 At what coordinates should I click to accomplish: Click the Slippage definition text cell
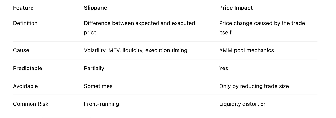[139, 28]
